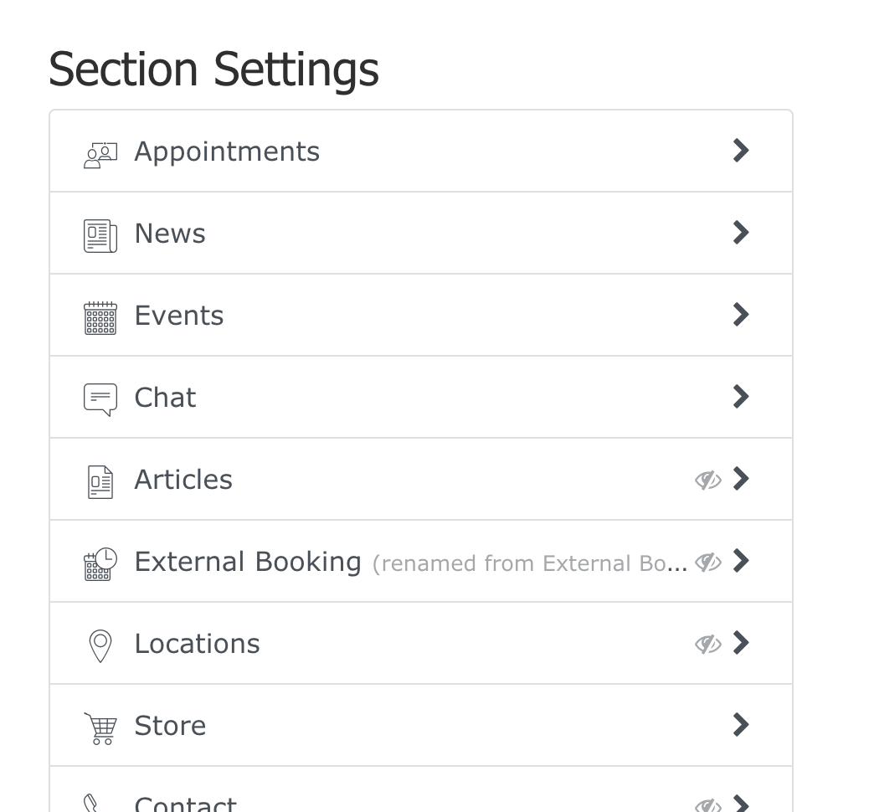This screenshot has width=869, height=812.
Task: Expand the Appointments row chevron
Action: [741, 151]
